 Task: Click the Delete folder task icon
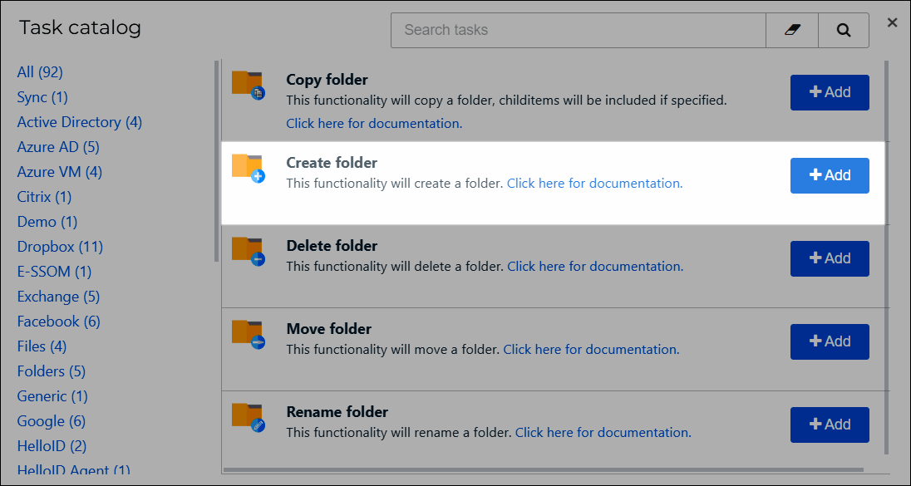(x=248, y=251)
